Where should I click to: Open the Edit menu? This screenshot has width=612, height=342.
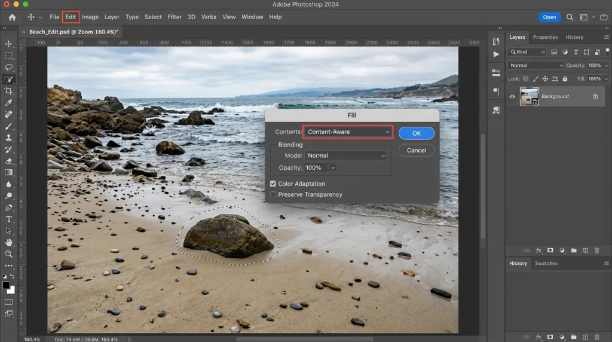[71, 17]
